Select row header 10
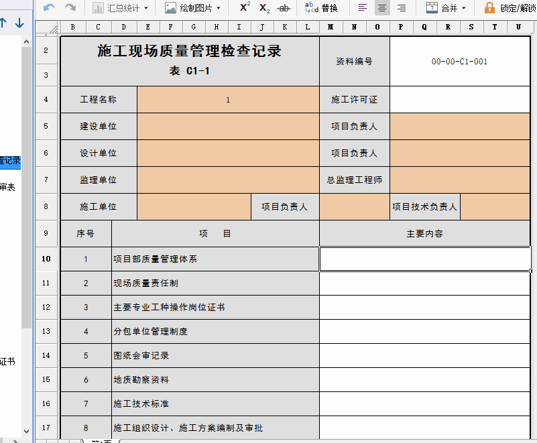This screenshot has width=537, height=443. point(46,259)
